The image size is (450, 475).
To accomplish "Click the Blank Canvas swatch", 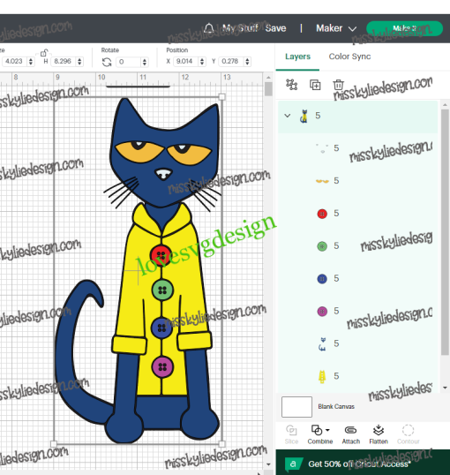I will [x=296, y=407].
